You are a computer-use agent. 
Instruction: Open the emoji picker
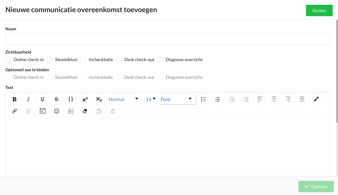click(57, 111)
